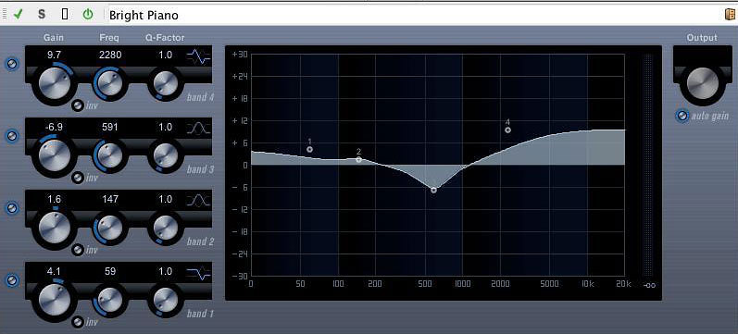The width and height of the screenshot is (738, 334).
Task: Toggle band 4 on/off button
Action: pos(12,65)
